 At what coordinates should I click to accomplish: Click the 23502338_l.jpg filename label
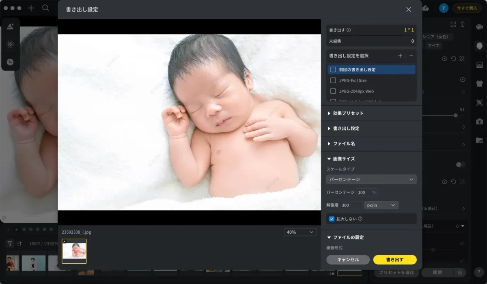[x=76, y=232]
